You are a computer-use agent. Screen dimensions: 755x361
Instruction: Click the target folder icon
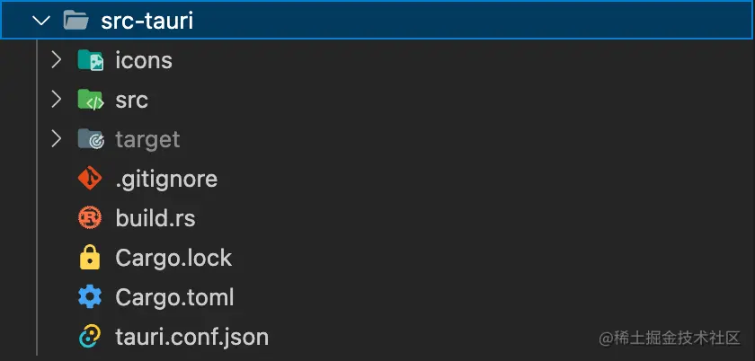pos(90,140)
